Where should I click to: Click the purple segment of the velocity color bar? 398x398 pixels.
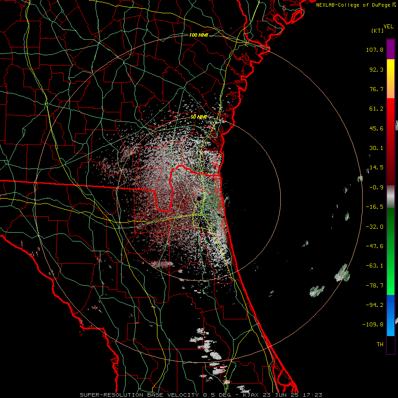(390, 49)
